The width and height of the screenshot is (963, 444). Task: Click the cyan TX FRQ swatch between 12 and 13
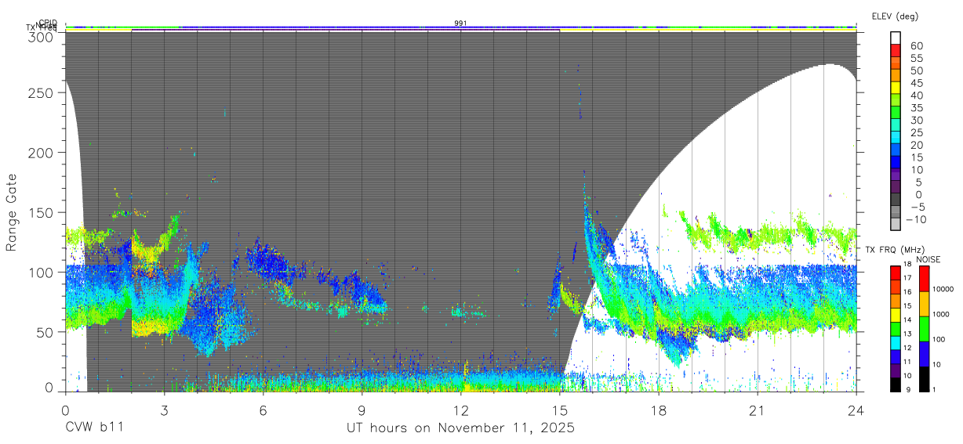coord(896,342)
